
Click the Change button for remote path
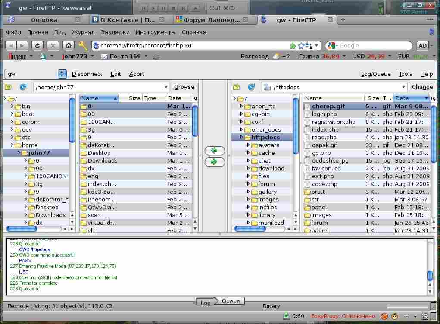[422, 87]
